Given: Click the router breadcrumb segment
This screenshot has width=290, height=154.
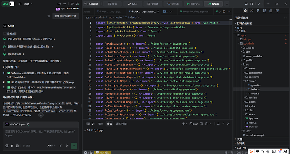Looking at the screenshot, I should (x=119, y=17).
